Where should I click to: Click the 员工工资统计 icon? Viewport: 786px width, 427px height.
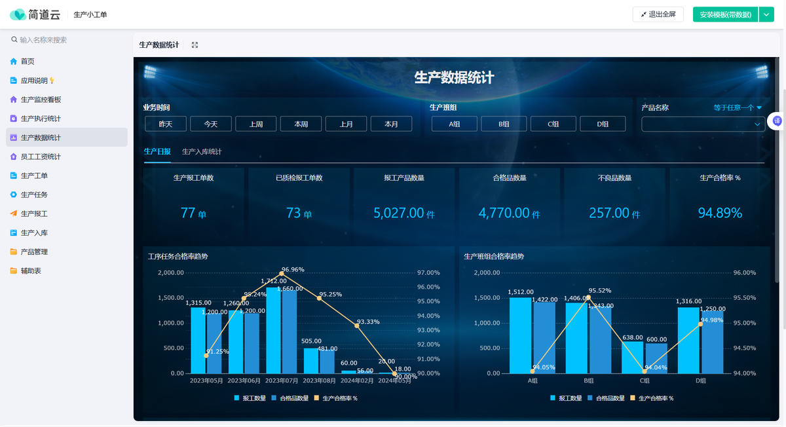point(14,157)
